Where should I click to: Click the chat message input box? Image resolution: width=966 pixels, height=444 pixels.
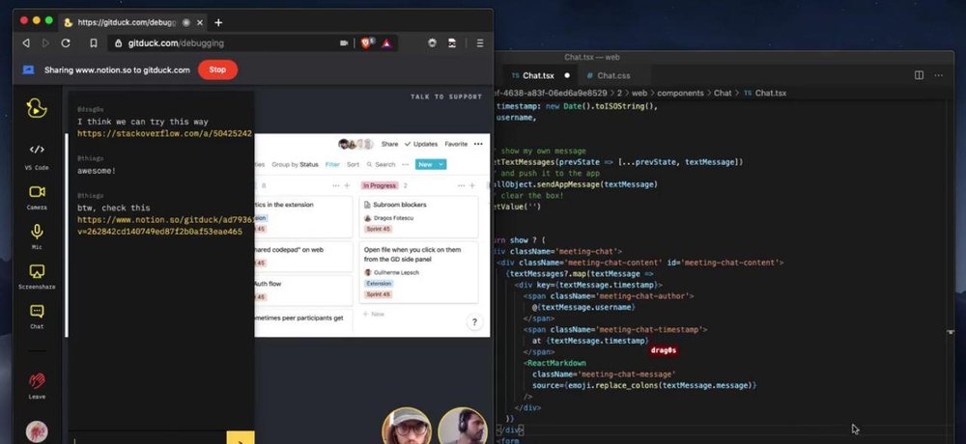tap(148, 438)
